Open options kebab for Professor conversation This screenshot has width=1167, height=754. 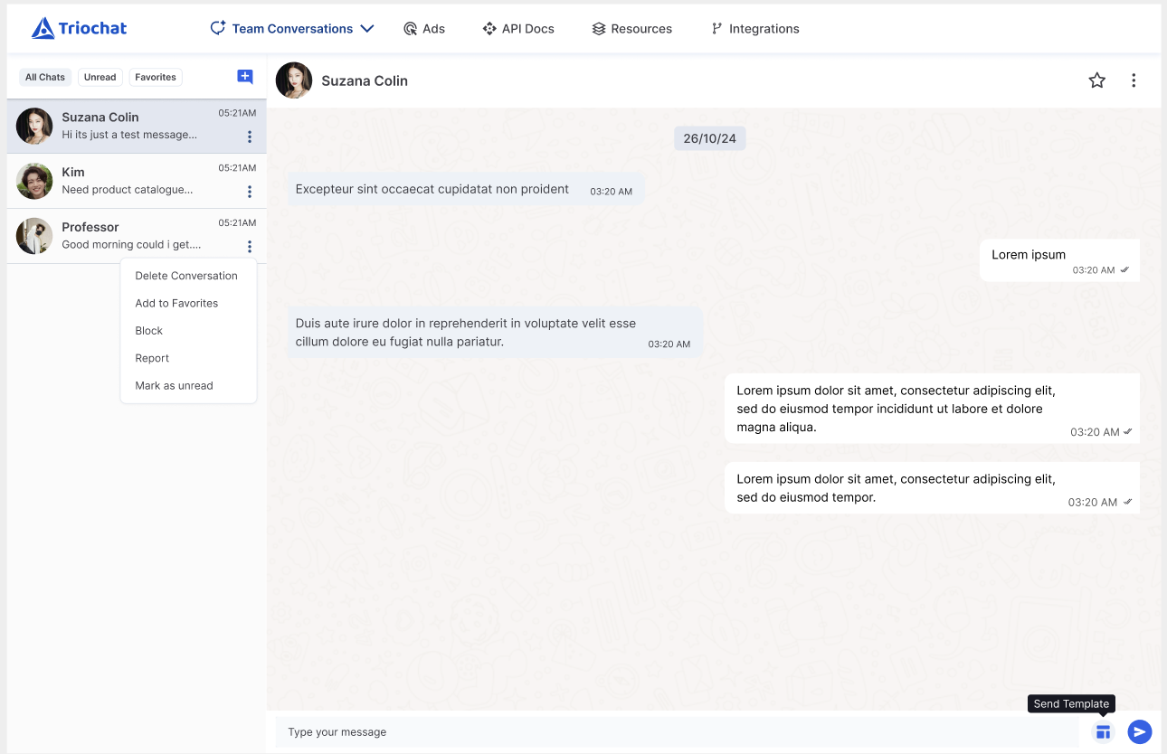tap(249, 245)
